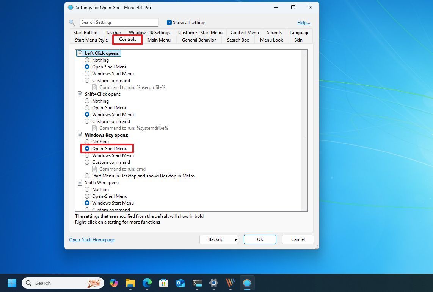Click into the Search Settings field
Image resolution: width=433 pixels, height=292 pixels.
click(119, 22)
